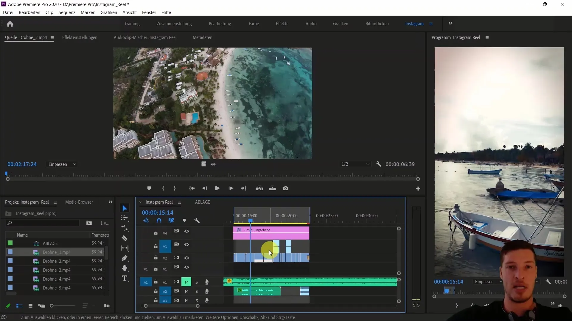Click play button to preview timeline
The width and height of the screenshot is (572, 321).
click(x=218, y=188)
